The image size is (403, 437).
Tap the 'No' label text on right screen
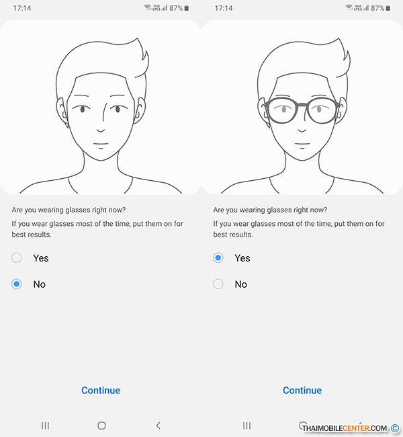pos(241,284)
